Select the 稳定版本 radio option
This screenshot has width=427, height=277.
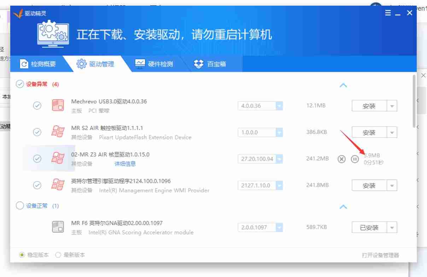coord(22,255)
